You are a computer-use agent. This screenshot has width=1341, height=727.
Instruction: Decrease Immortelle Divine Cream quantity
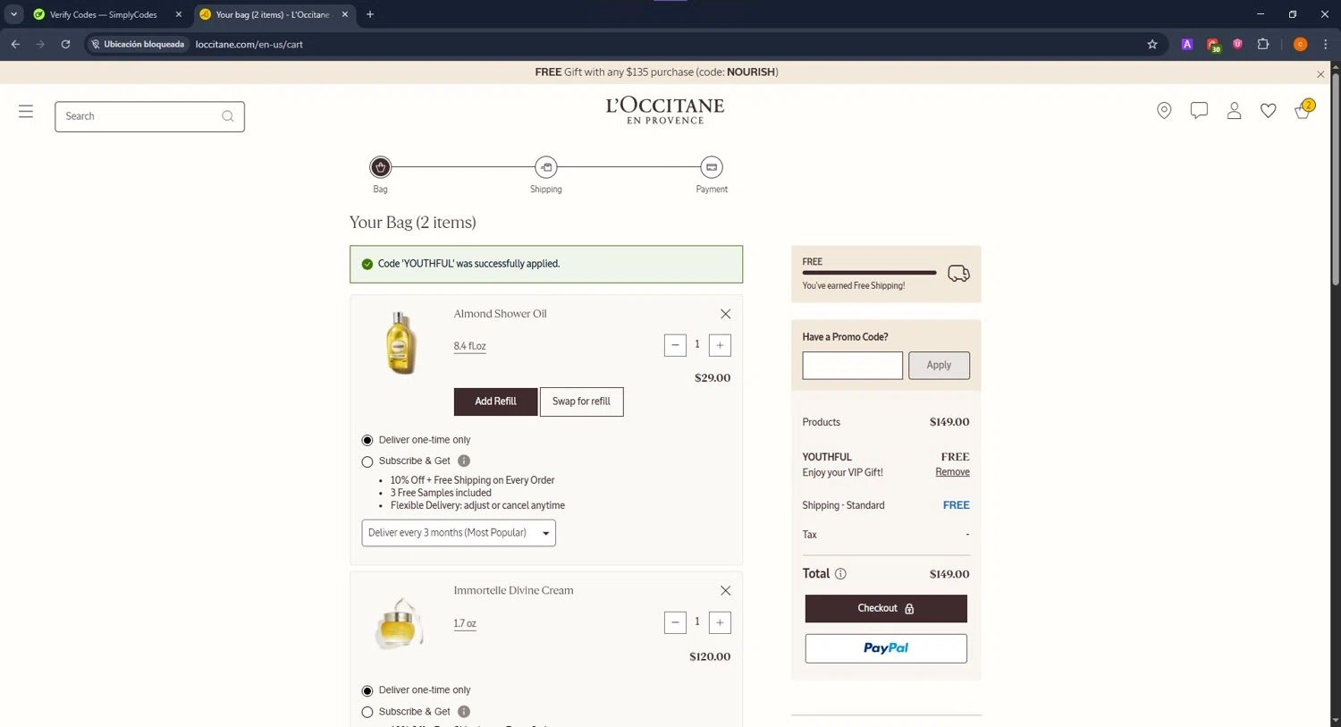pos(675,622)
